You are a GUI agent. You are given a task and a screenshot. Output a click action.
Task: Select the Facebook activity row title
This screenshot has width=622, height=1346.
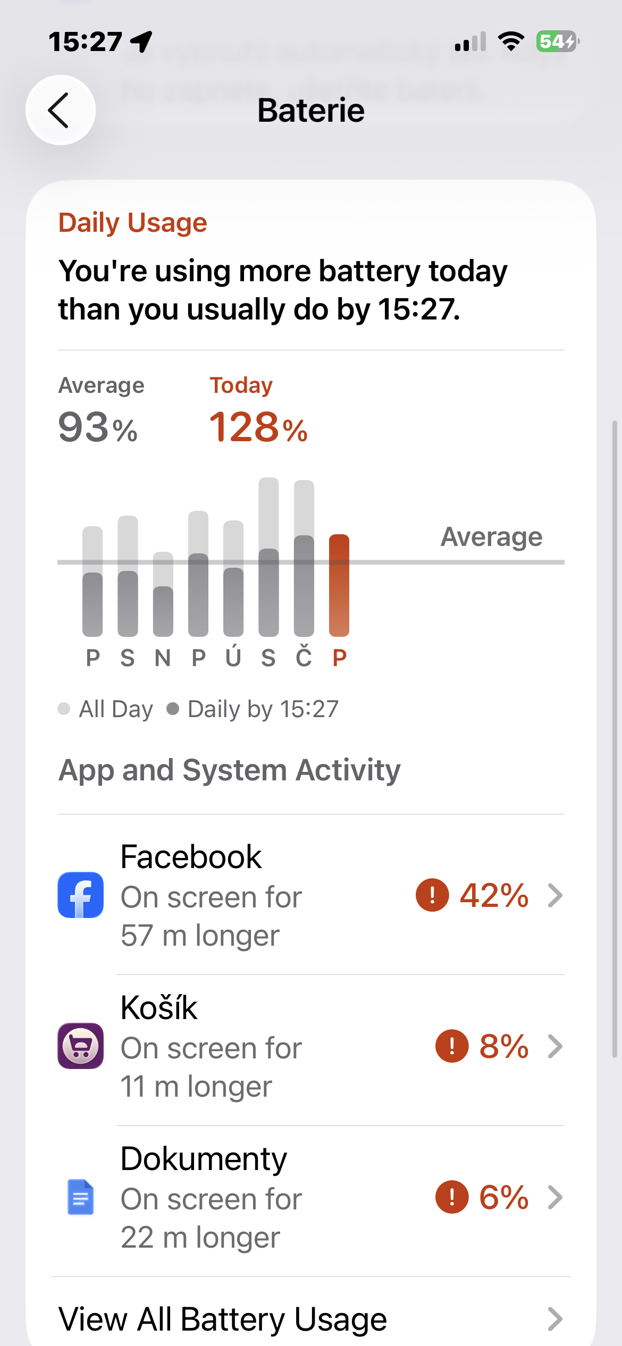191,856
